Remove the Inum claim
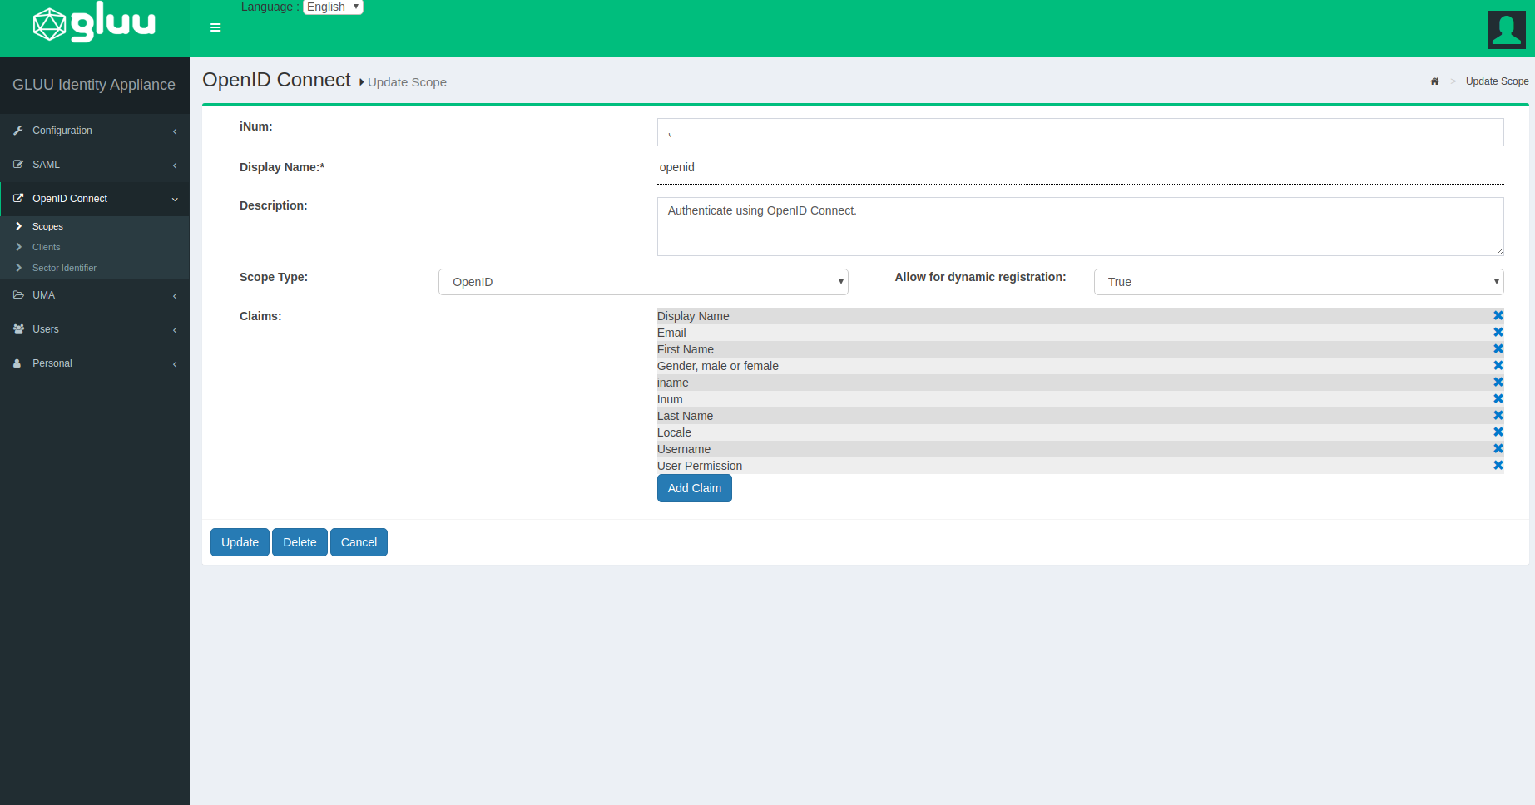 [x=1498, y=399]
